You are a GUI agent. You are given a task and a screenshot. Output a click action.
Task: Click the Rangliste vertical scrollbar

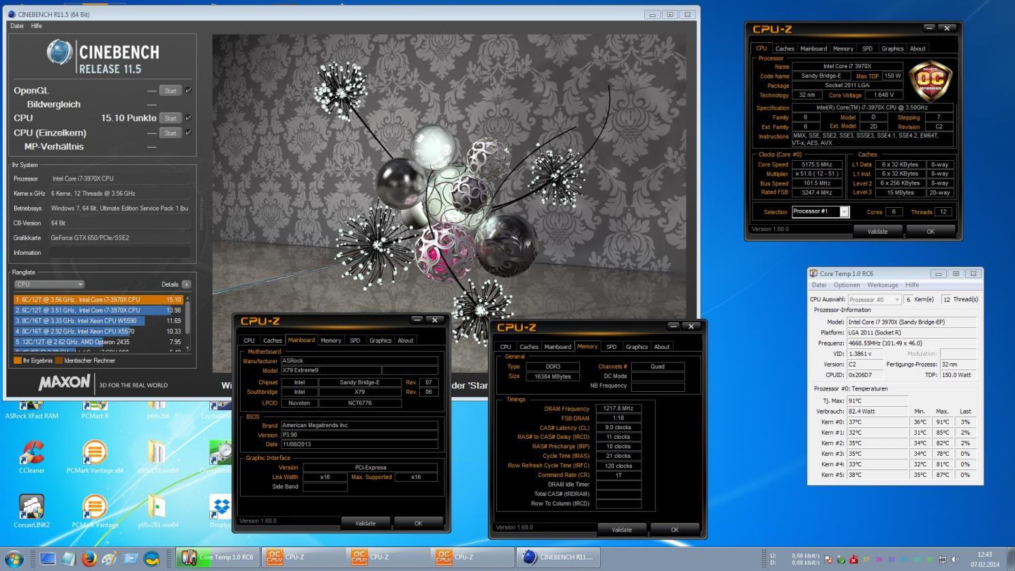[188, 322]
